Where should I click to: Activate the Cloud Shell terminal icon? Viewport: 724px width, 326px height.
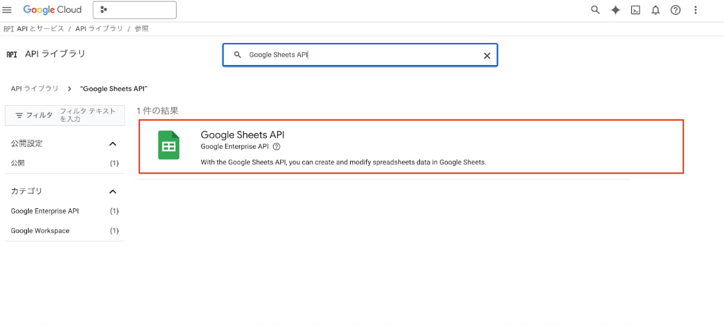(636, 10)
